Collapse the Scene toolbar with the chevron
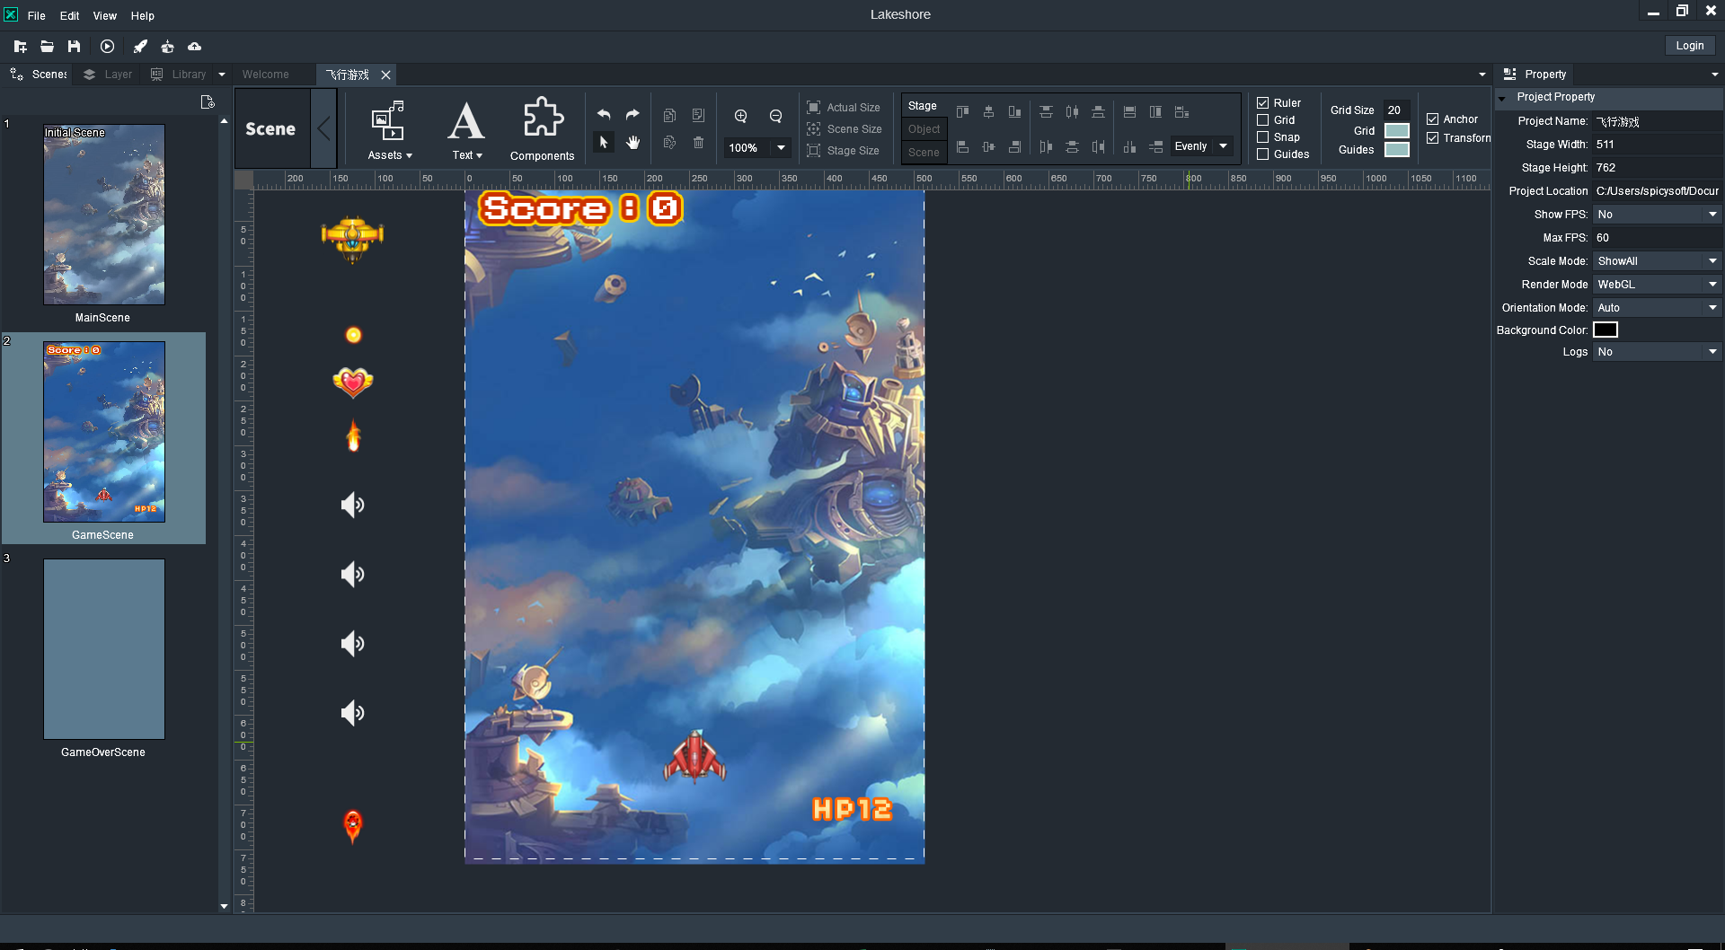 (323, 128)
